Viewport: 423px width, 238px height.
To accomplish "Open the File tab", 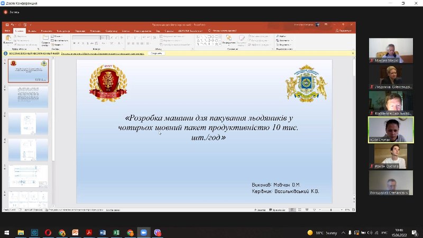I will [x=7, y=31].
